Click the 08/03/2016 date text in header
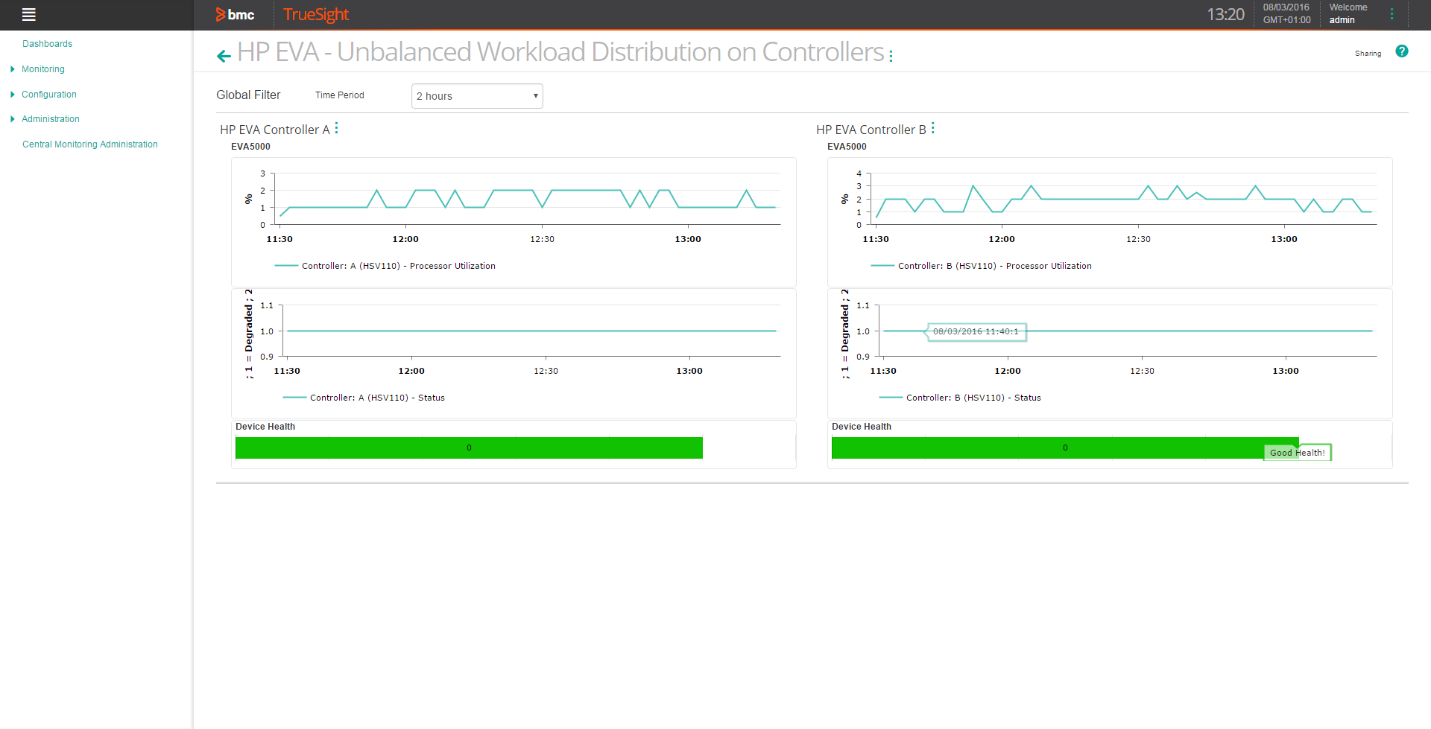 (1286, 7)
